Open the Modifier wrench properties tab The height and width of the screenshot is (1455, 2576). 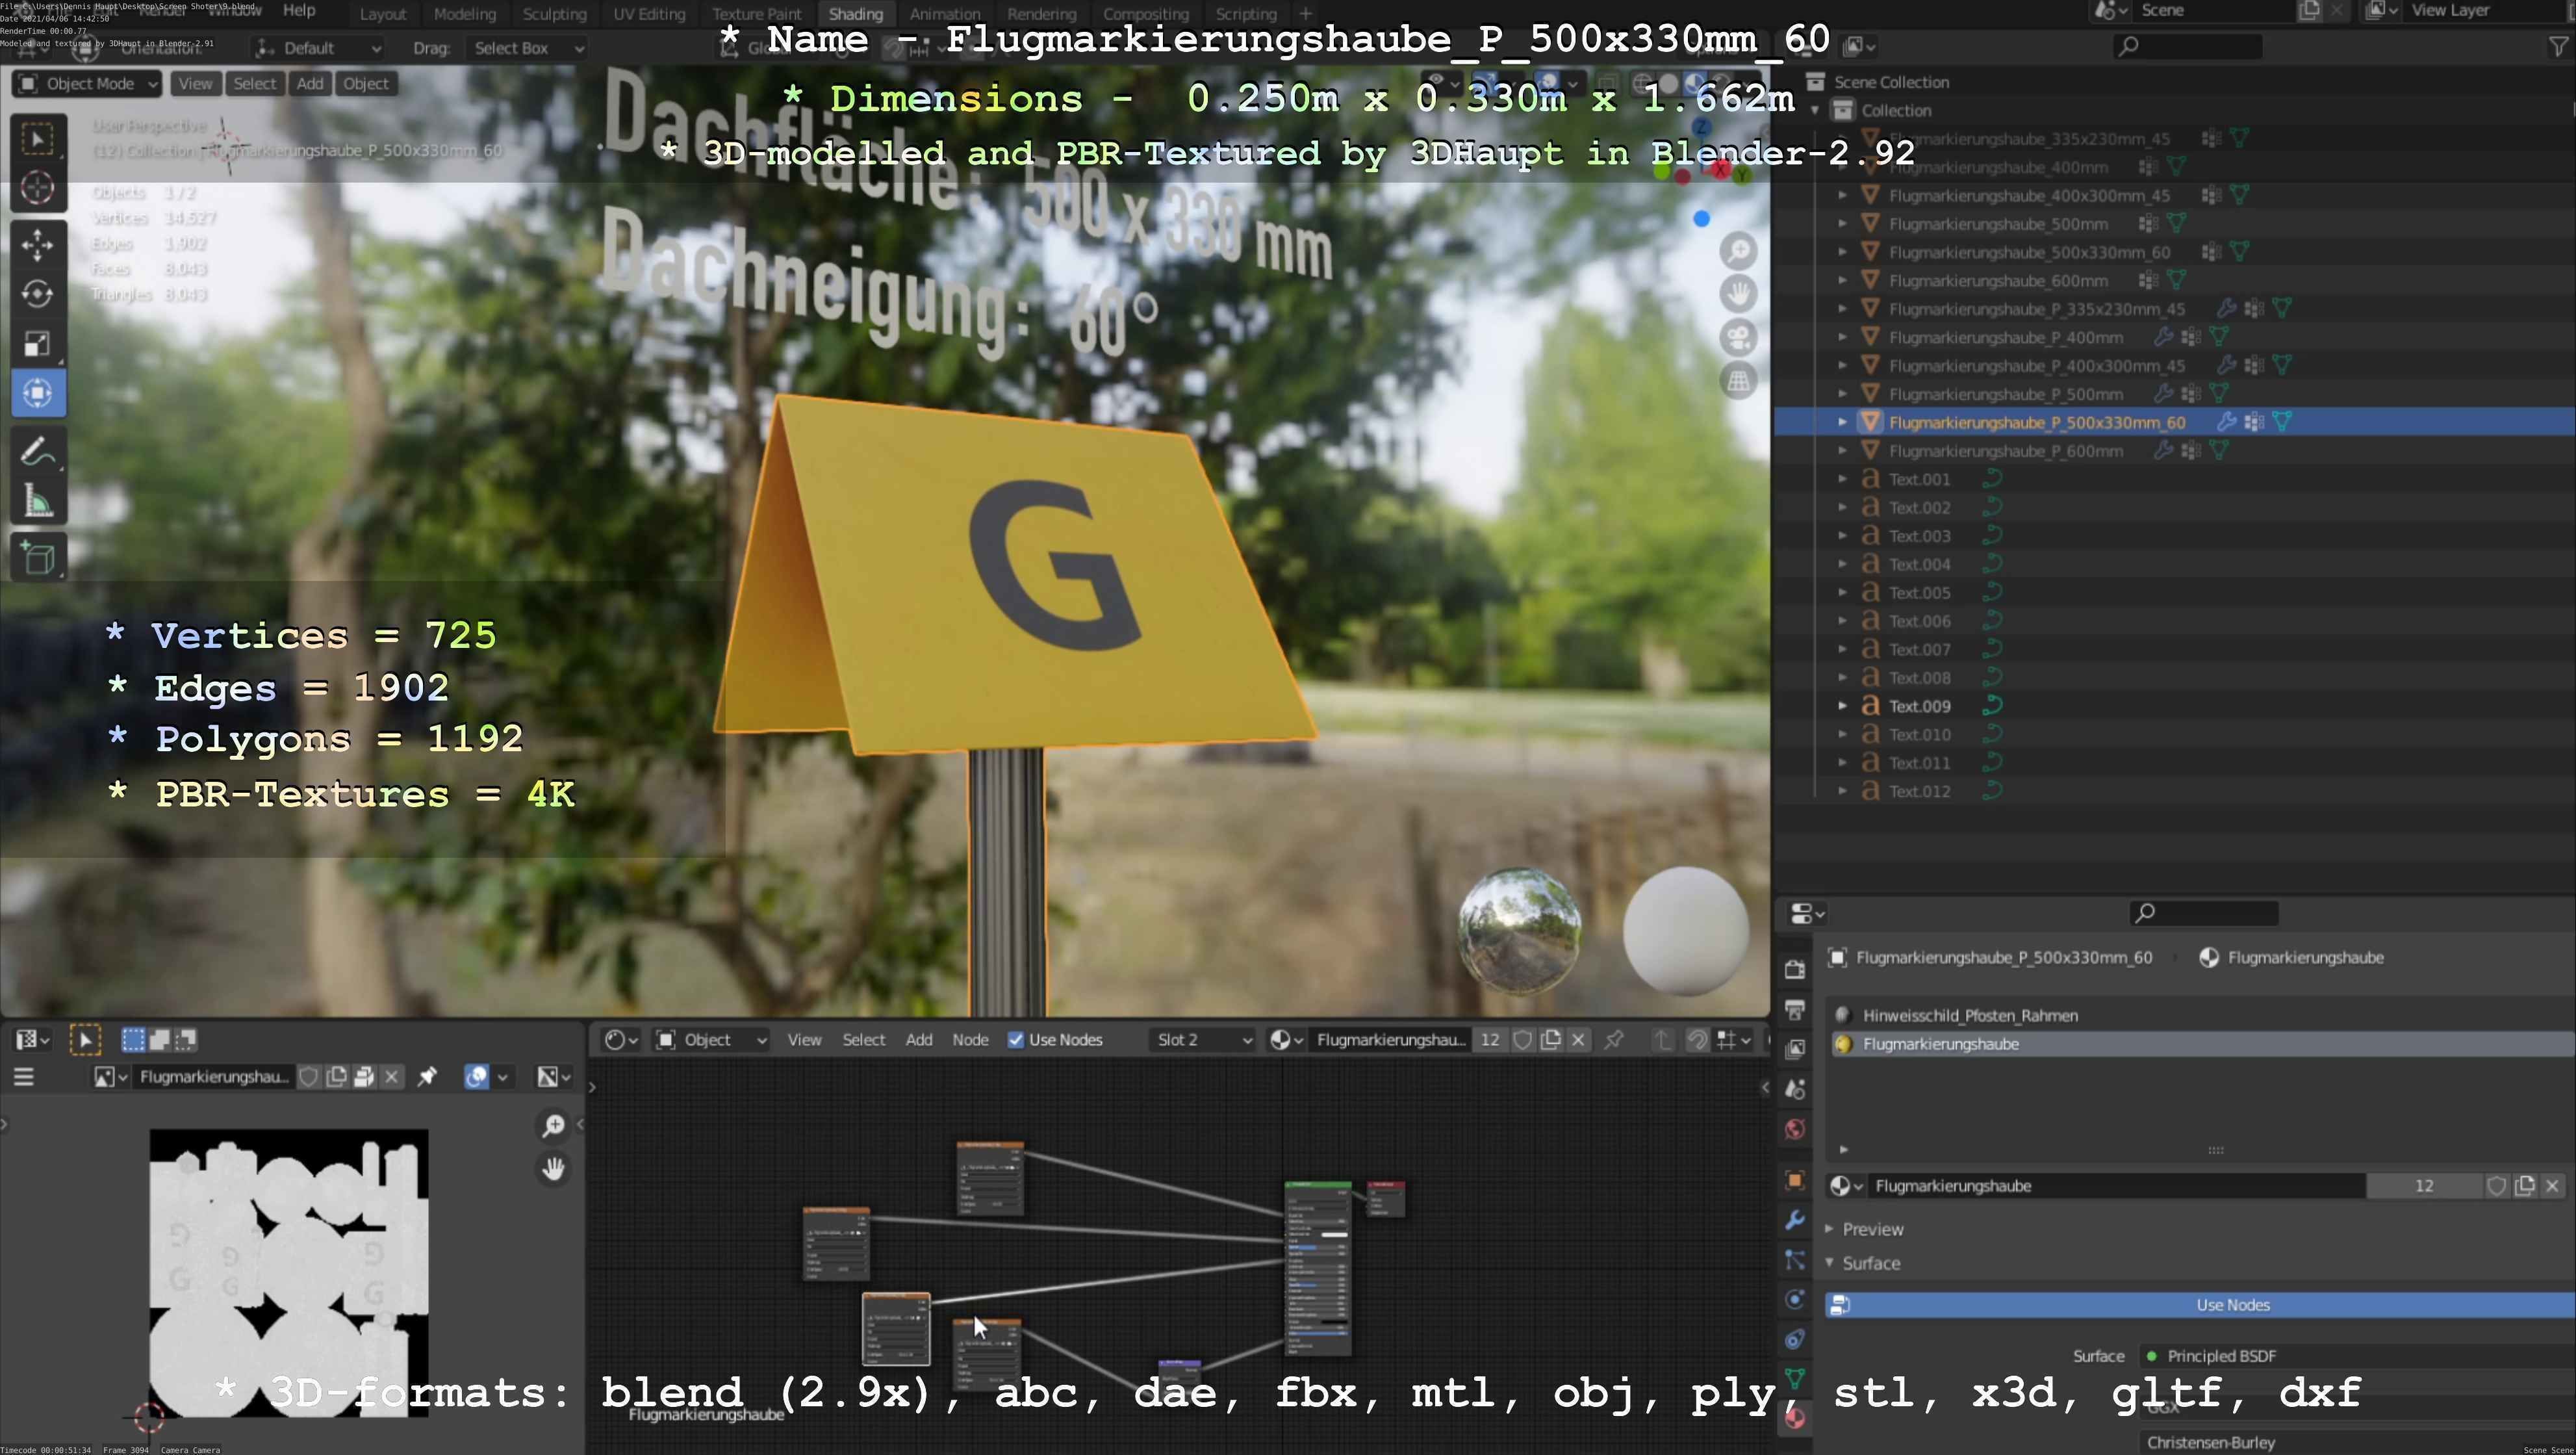tap(1795, 1220)
